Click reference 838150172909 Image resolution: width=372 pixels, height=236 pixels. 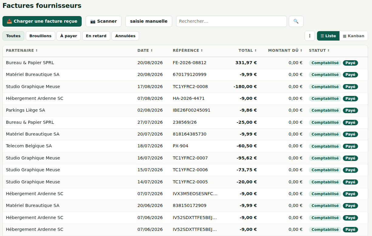point(189,205)
